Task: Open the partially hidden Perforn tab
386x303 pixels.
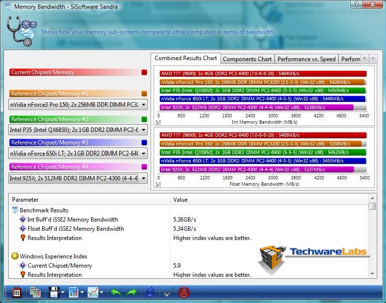Action: 350,59
